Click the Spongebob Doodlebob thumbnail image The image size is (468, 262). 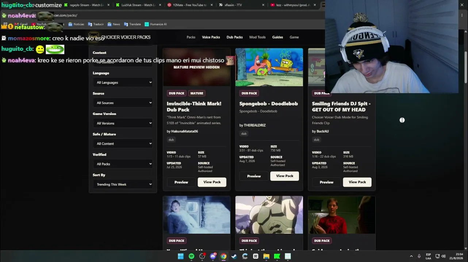click(x=269, y=67)
